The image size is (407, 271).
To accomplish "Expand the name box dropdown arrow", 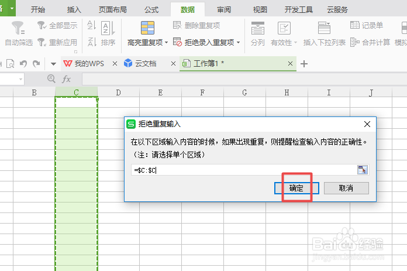I will click(20, 79).
